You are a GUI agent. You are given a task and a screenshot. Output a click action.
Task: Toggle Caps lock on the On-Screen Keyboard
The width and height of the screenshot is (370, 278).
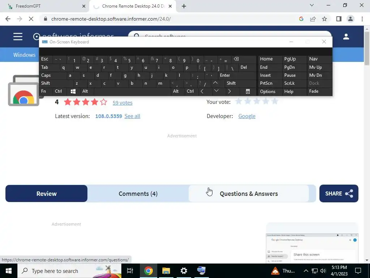[52, 75]
